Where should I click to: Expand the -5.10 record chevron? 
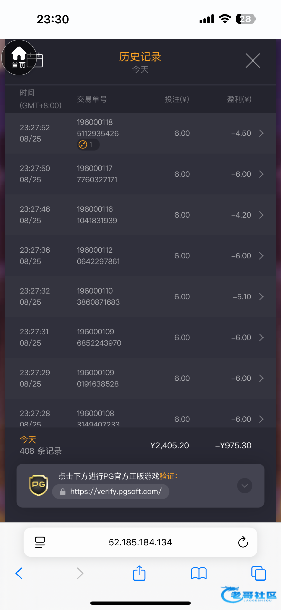coord(261,297)
